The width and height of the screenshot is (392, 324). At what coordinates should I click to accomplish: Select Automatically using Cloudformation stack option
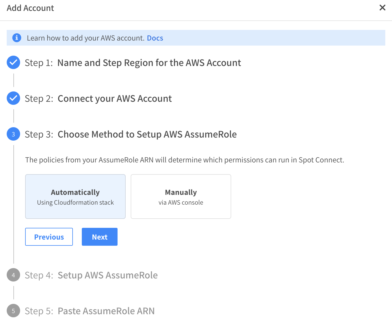(75, 197)
